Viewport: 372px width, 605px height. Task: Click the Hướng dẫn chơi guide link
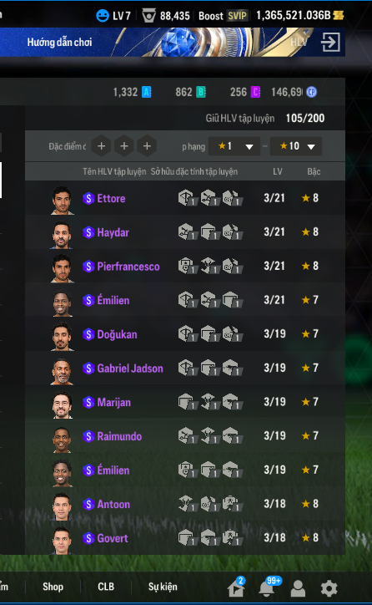[59, 42]
